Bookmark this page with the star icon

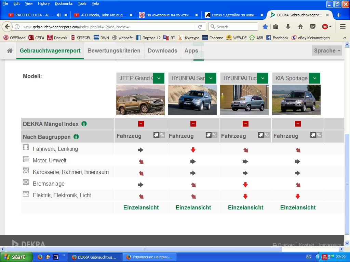(265, 27)
